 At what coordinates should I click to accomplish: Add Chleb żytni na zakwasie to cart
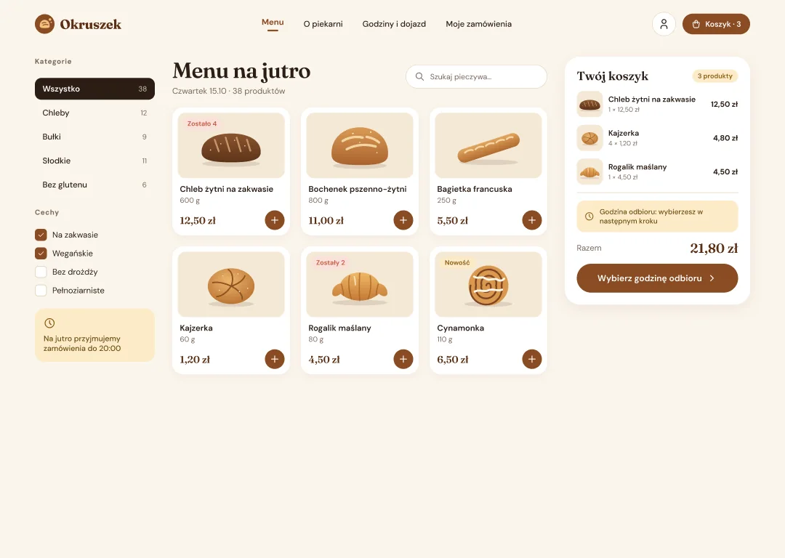click(274, 220)
